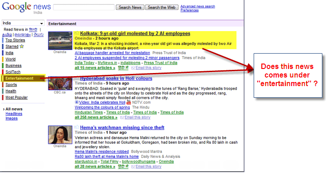Star the Hyderabad Holi colours story
The image size is (326, 178).
tap(77, 78)
